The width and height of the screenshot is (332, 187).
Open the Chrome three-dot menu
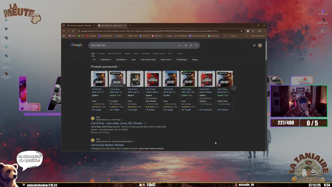[264, 31]
